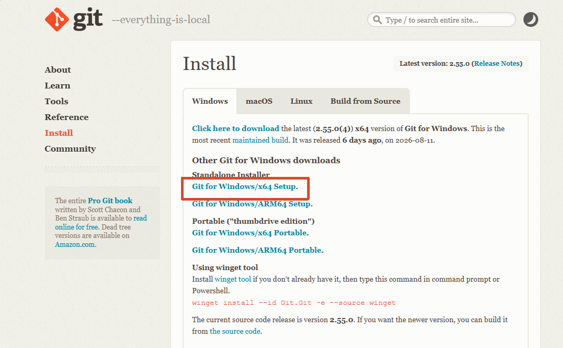563x348 pixels.
Task: Open the 'maintained build' link
Action: 260,140
